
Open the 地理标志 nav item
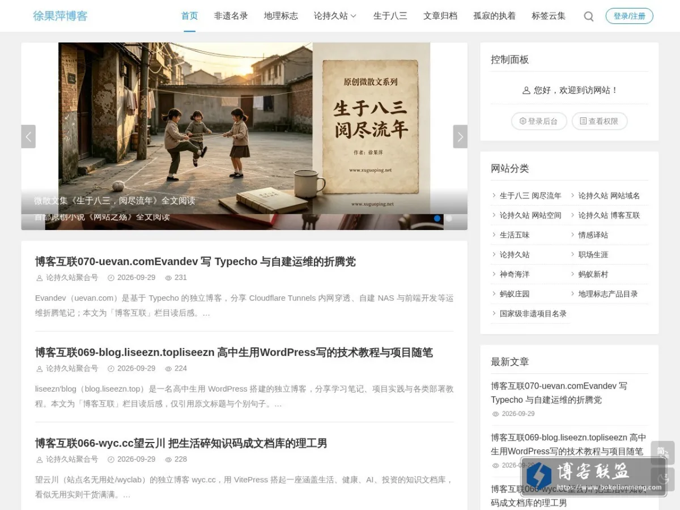(280, 16)
